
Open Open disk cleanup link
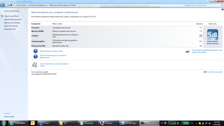pos(11,26)
